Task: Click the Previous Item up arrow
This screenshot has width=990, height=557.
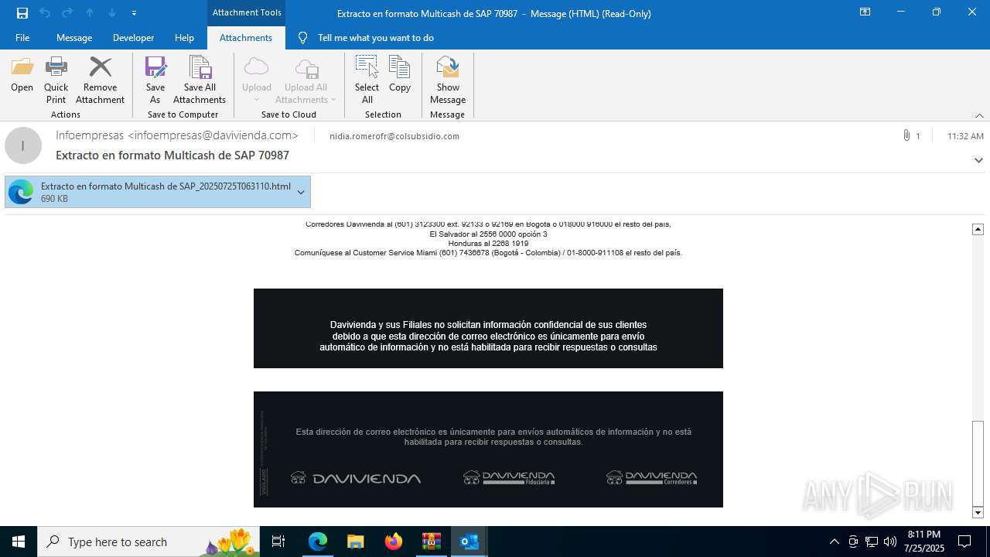Action: point(90,13)
